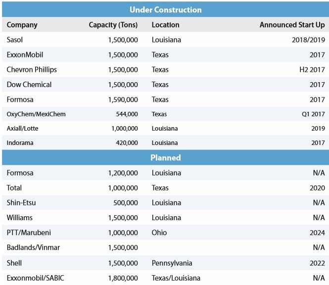Select the 'Axiall/Lotte' company cell

[22, 129]
